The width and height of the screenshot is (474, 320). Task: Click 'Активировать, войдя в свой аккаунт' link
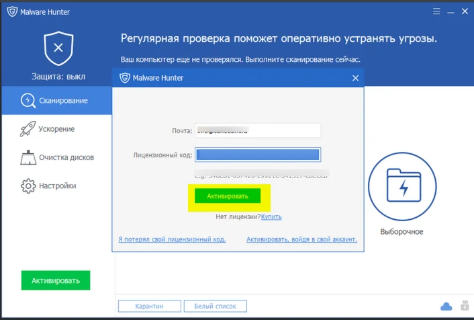click(301, 239)
